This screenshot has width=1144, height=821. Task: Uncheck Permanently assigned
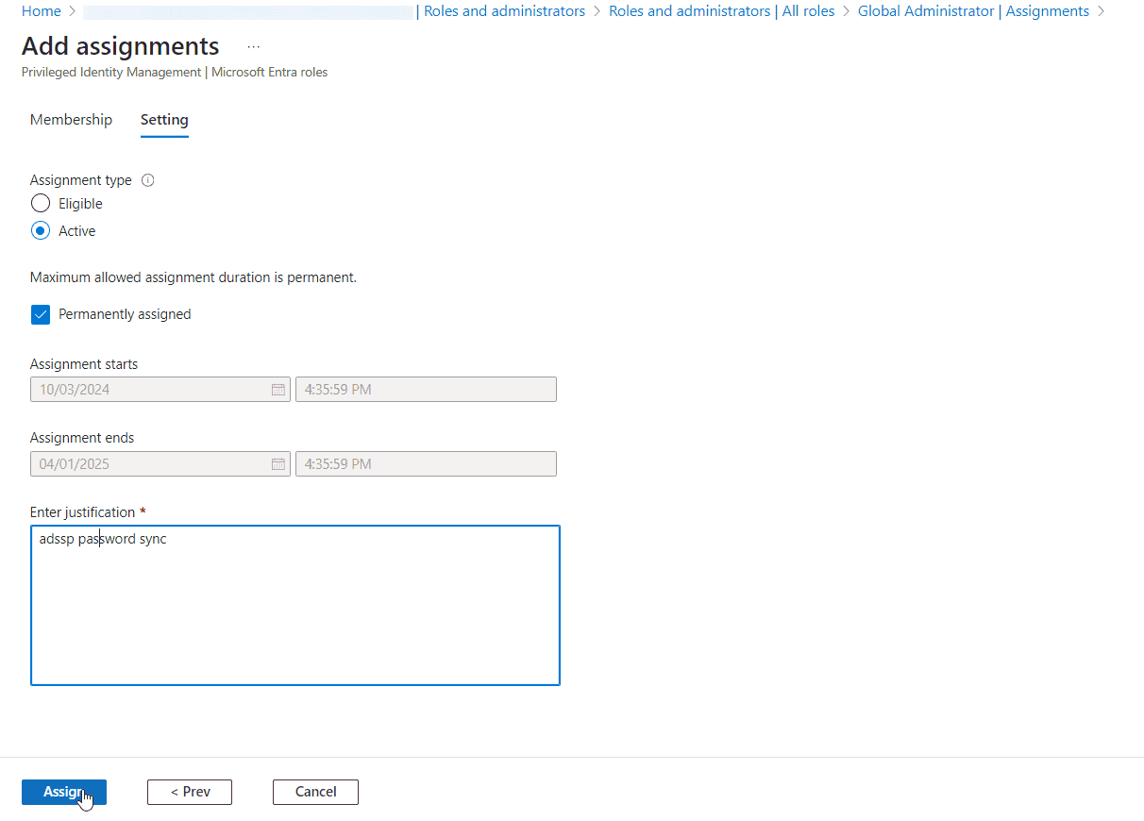[x=40, y=314]
